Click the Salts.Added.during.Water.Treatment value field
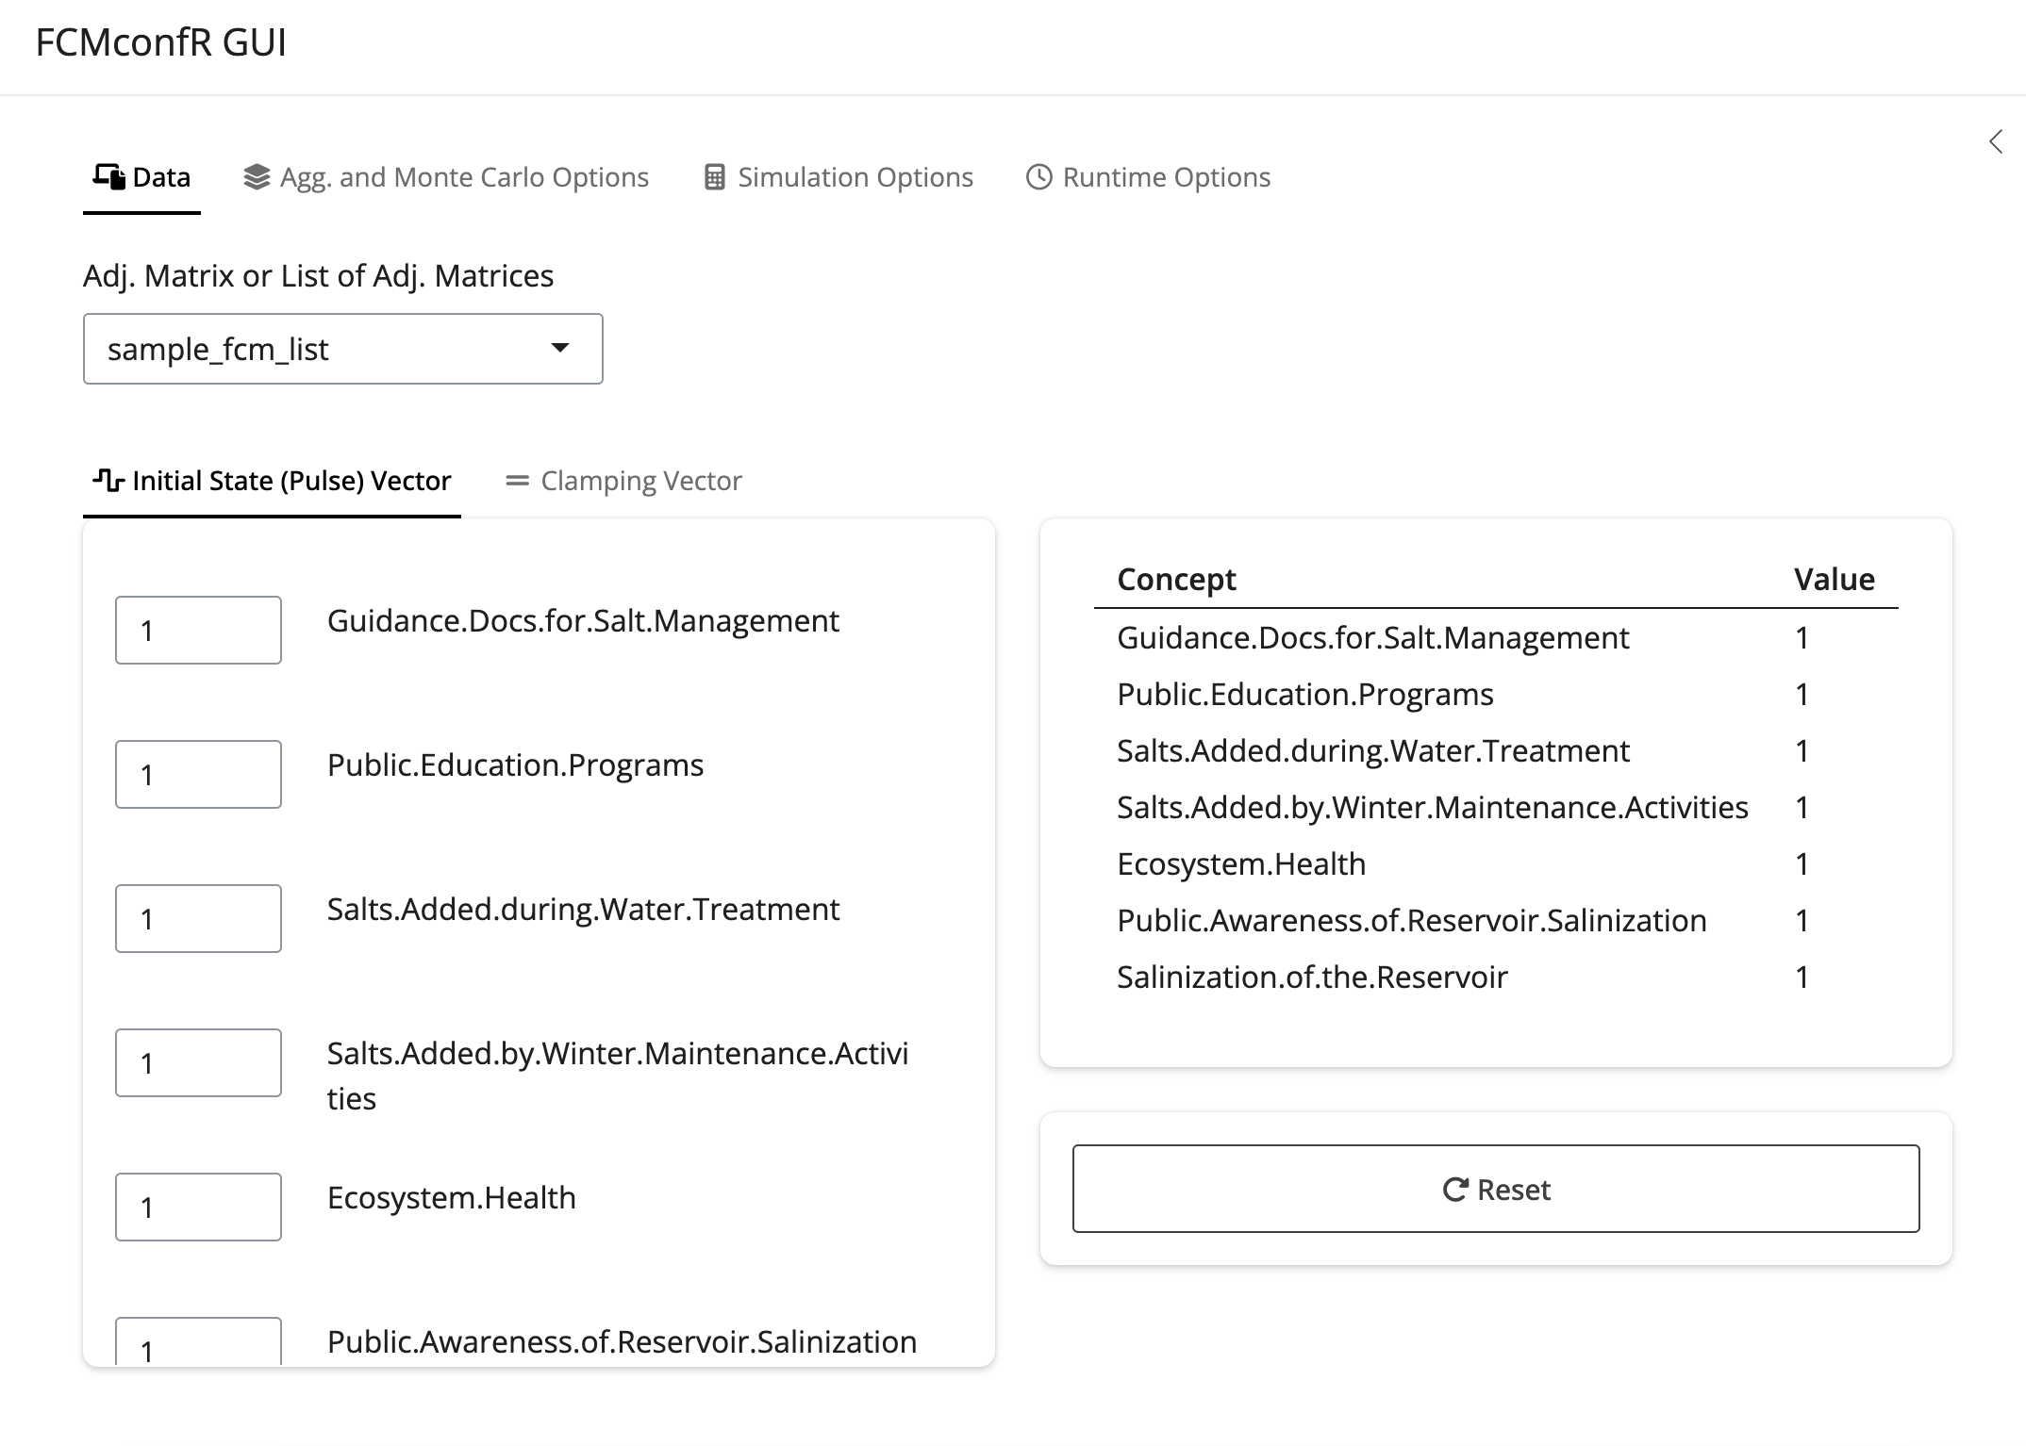This screenshot has height=1446, width=2026. tap(198, 918)
